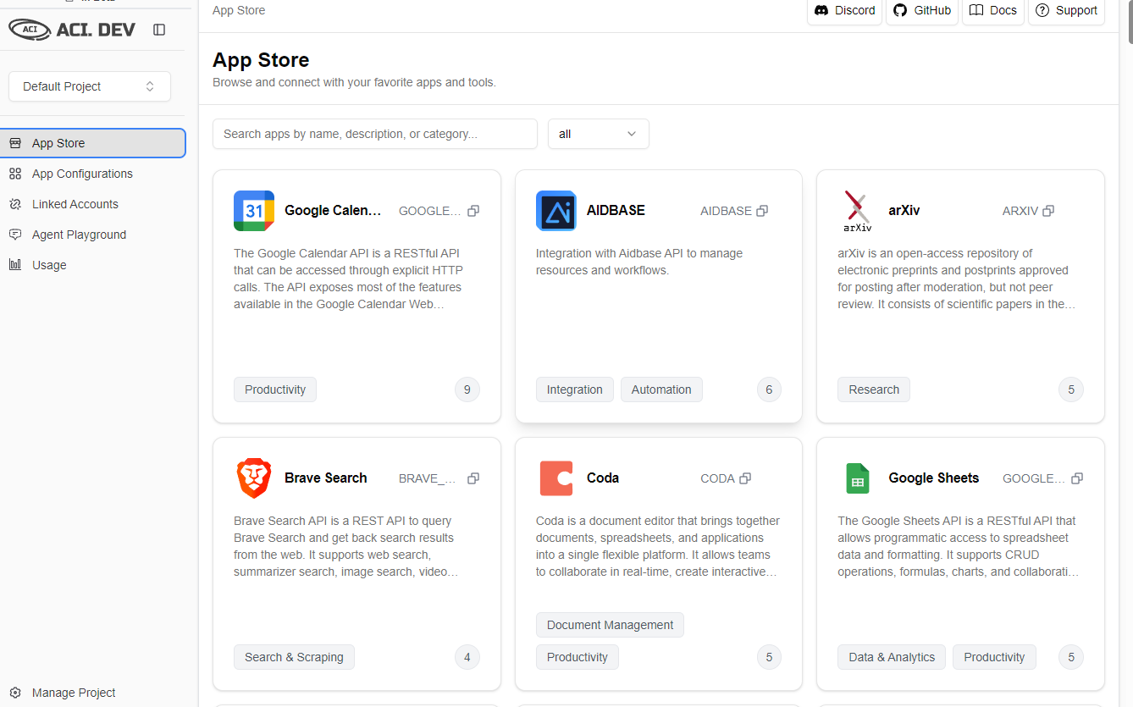Open App Store in sidebar
Image resolution: width=1133 pixels, height=707 pixels.
click(92, 143)
